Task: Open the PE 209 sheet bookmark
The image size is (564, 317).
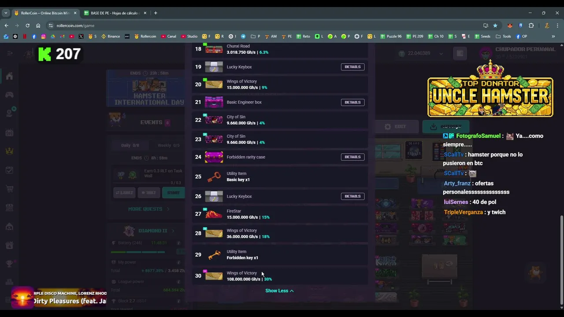Action: pyautogui.click(x=415, y=37)
